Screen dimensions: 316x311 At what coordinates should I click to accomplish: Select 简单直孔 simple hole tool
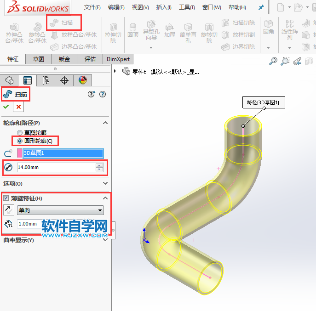click(x=188, y=33)
